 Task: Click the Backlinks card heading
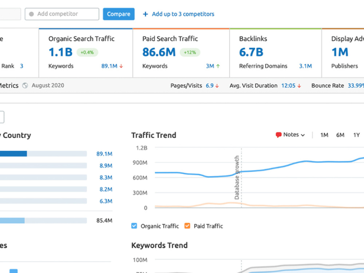pyautogui.click(x=253, y=39)
